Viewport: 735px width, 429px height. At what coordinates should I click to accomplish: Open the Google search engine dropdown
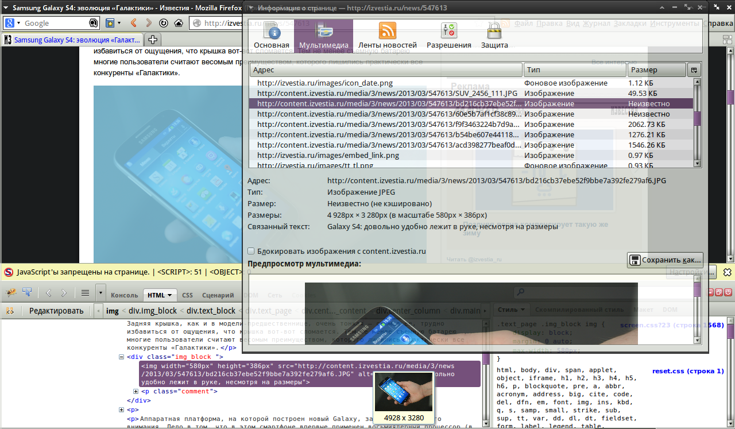coord(11,23)
